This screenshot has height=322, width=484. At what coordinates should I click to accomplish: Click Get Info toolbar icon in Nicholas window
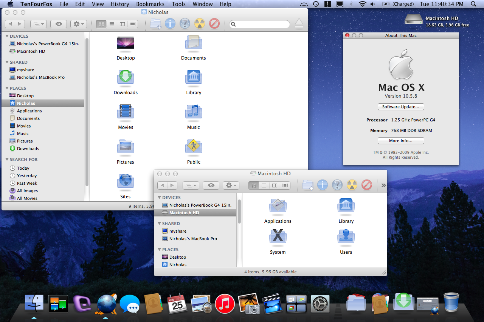170,24
